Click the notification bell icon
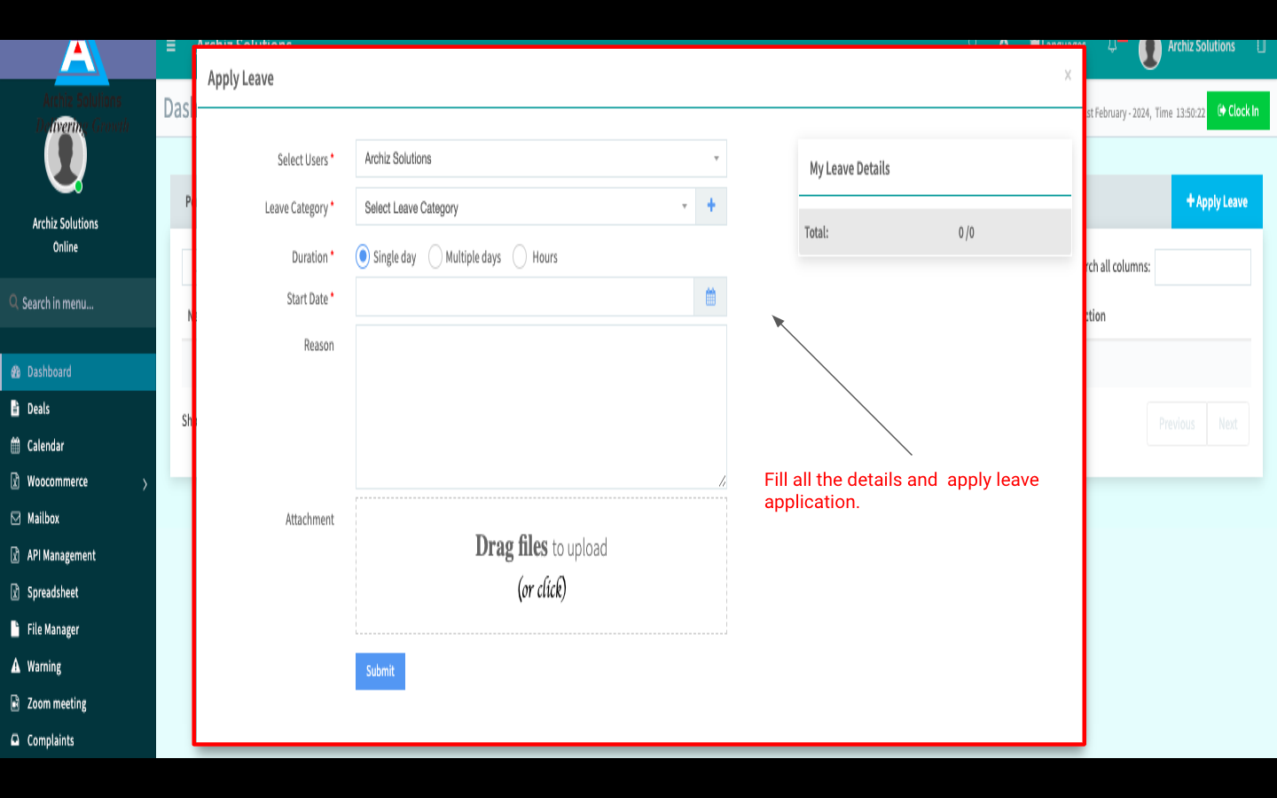1277x798 pixels. coord(1112,46)
